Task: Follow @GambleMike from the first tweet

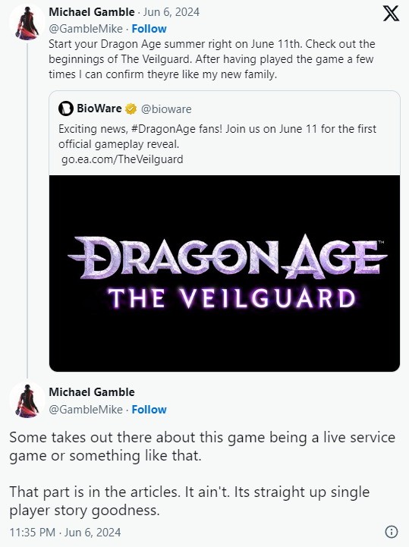Action: (149, 29)
